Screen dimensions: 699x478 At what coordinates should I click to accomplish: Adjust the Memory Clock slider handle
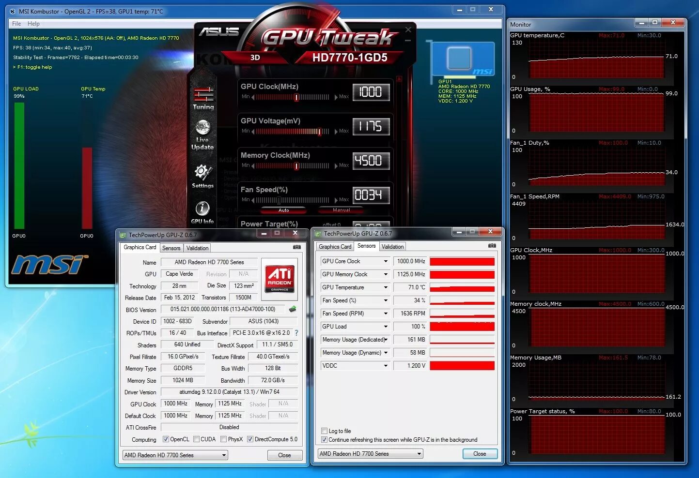point(296,166)
